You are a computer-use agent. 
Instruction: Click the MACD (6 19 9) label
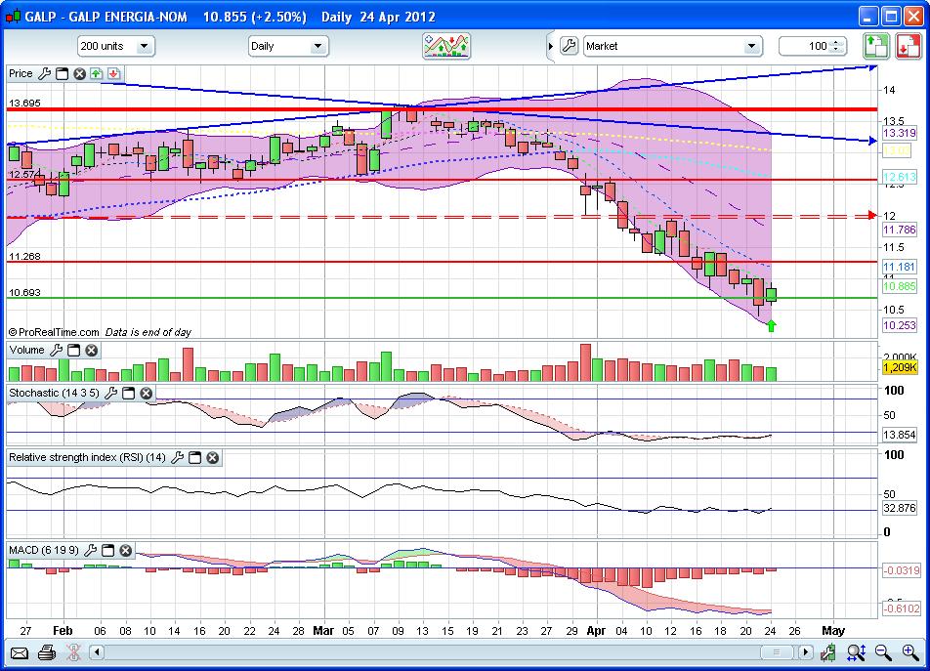pos(44,550)
